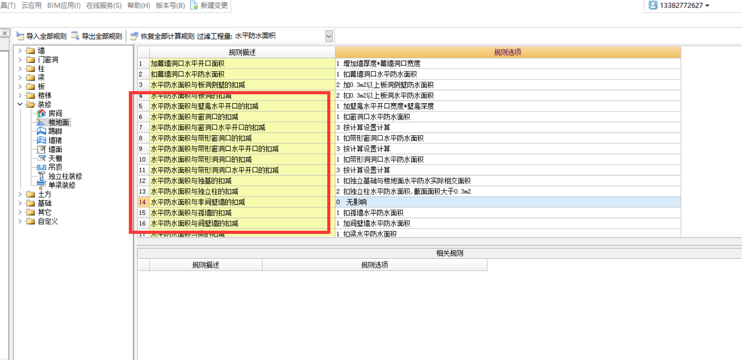The height and width of the screenshot is (360, 742).
Task: Click the 新建变更 icon in menu bar
Action: click(194, 5)
